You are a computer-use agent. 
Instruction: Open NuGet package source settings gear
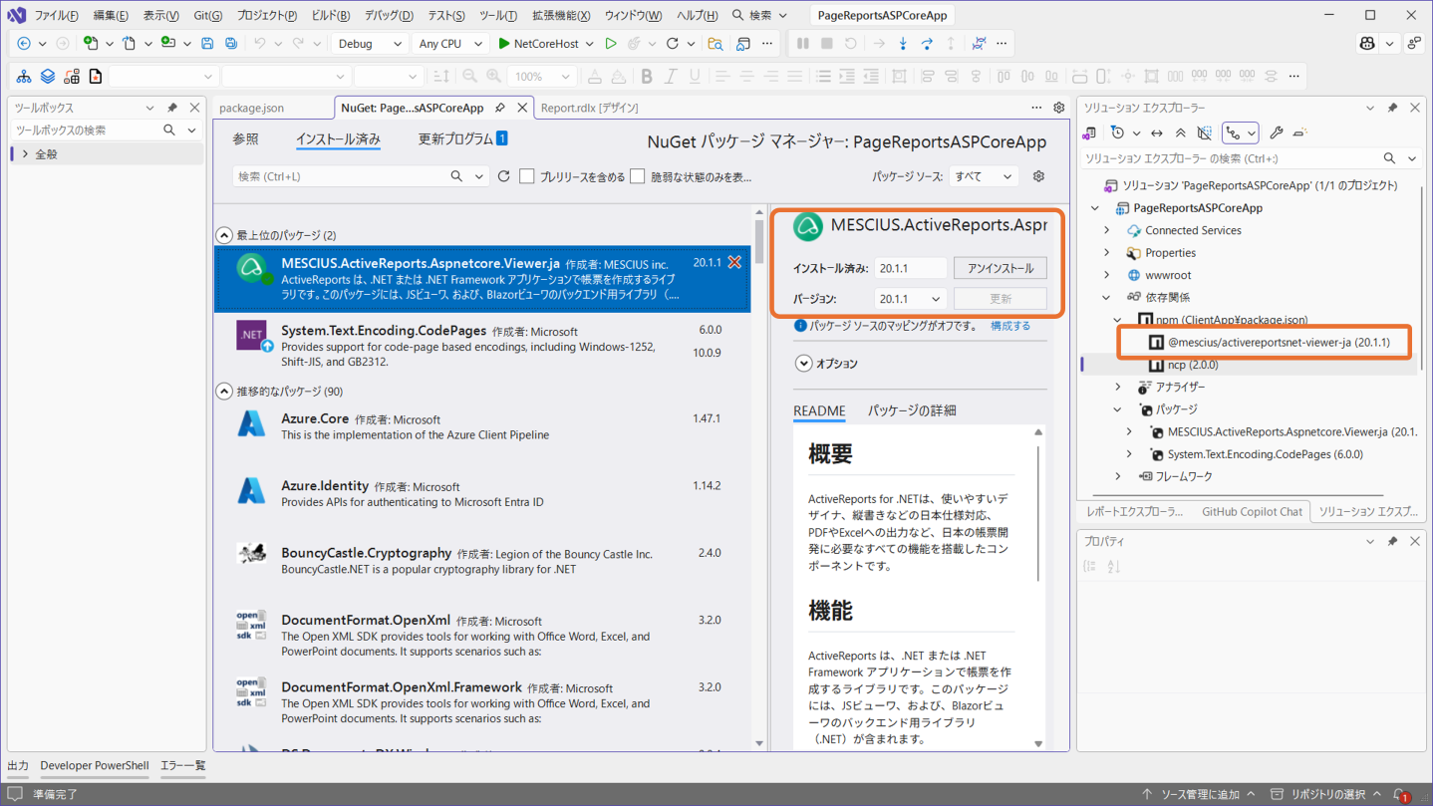pos(1038,176)
